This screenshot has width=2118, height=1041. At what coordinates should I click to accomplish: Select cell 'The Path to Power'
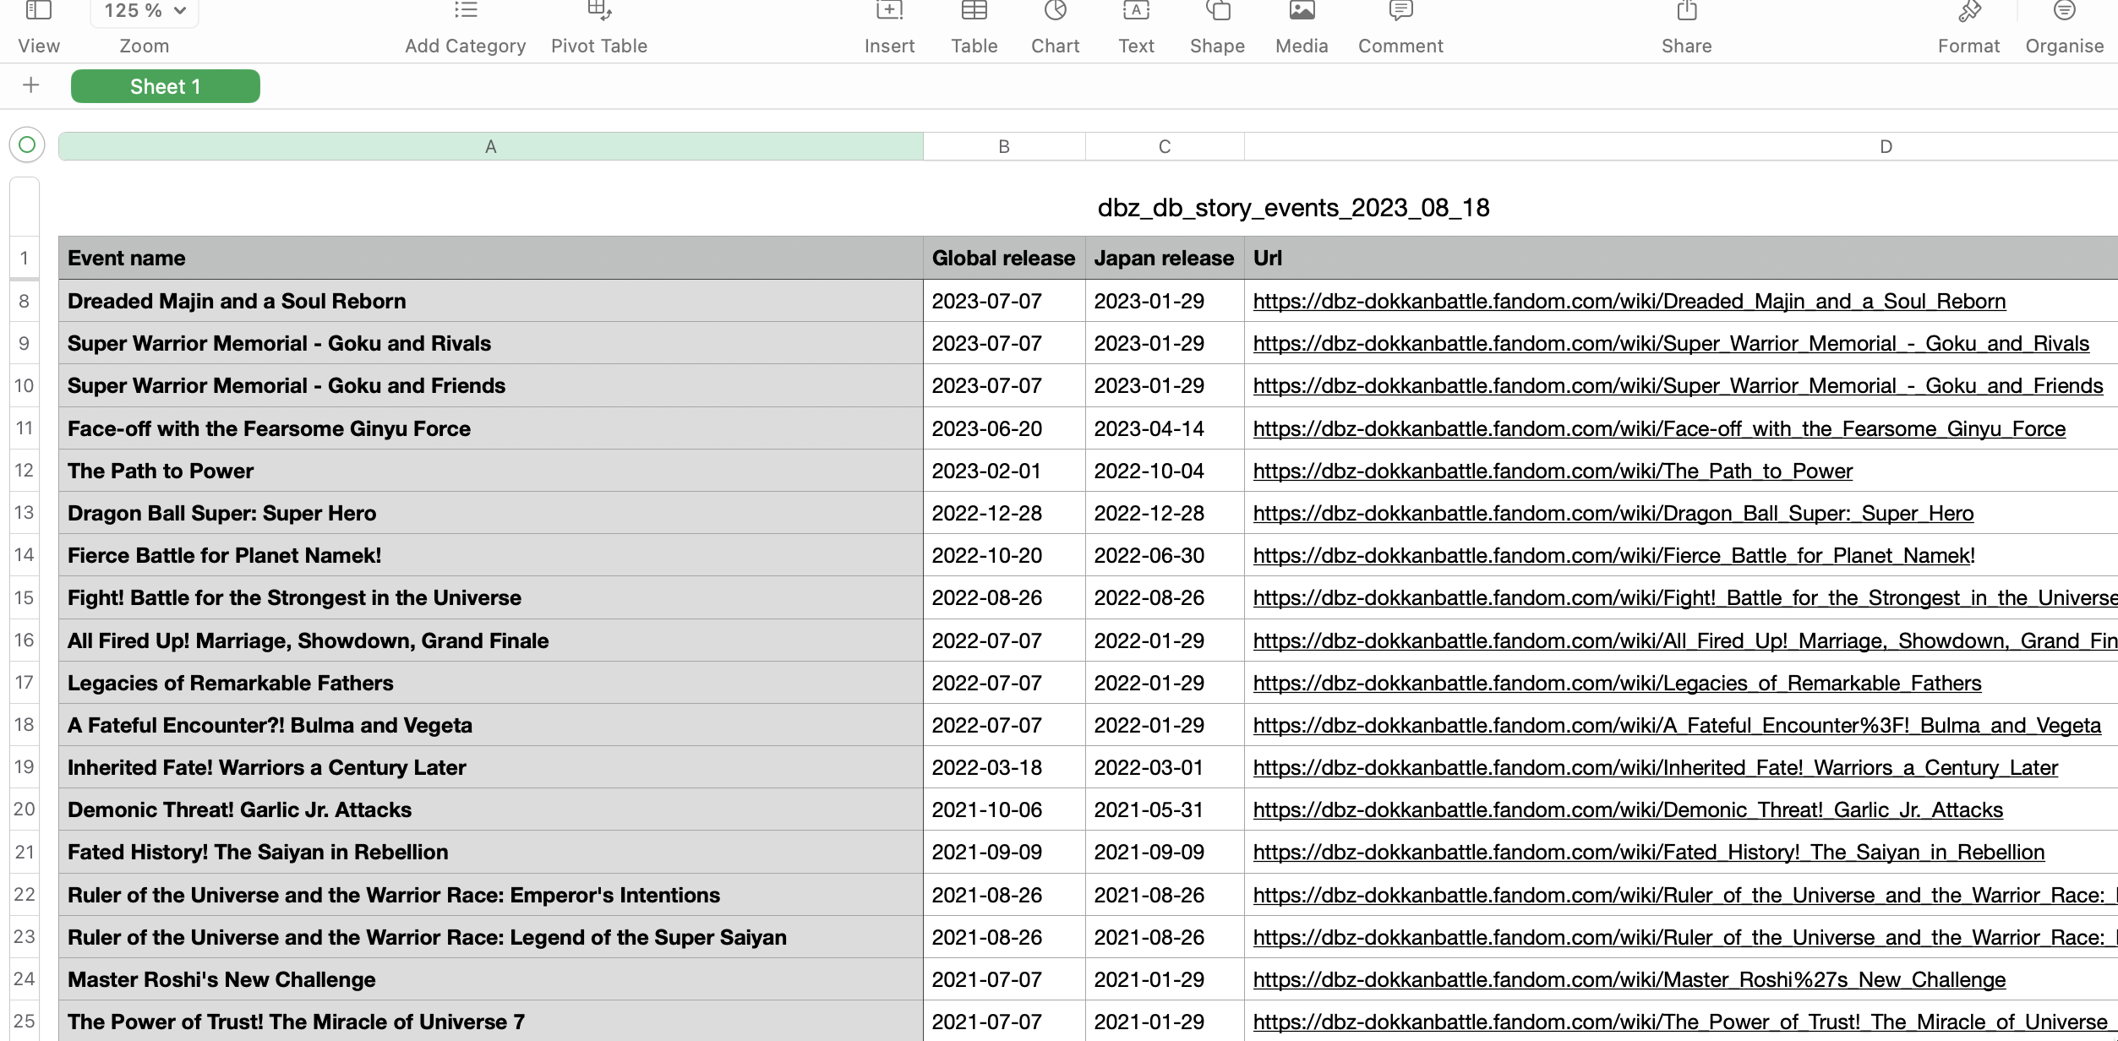[491, 471]
